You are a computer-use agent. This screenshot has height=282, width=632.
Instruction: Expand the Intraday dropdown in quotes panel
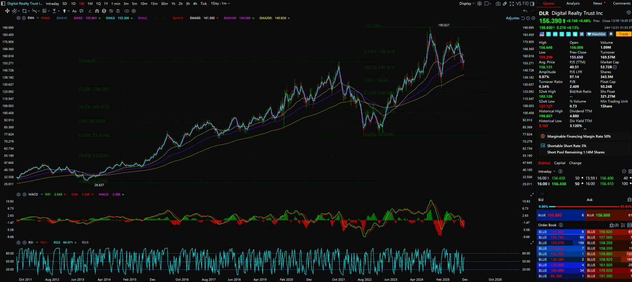click(x=547, y=172)
